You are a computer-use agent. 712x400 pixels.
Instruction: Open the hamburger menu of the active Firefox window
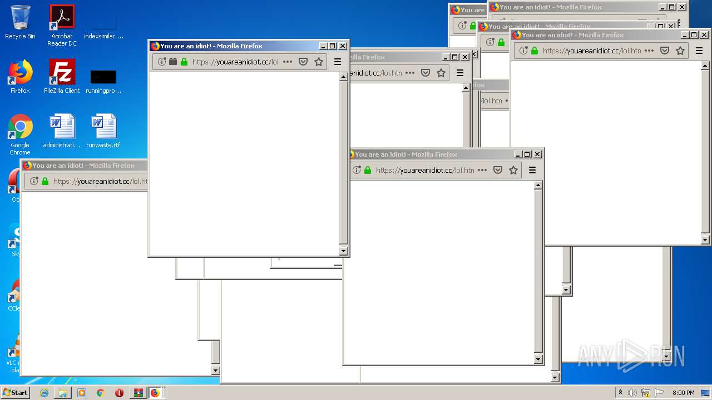click(338, 62)
